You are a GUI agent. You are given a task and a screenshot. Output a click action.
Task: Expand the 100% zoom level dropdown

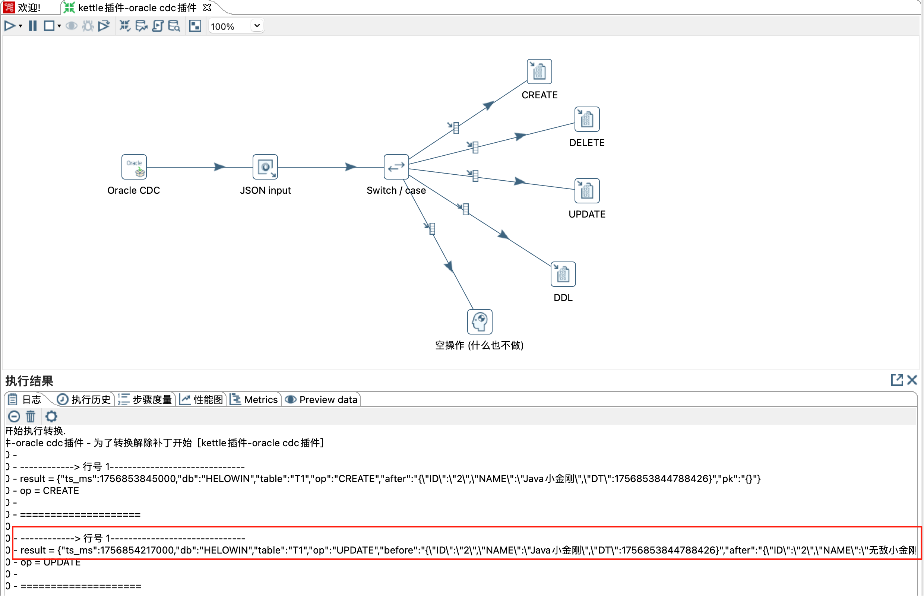coord(257,26)
